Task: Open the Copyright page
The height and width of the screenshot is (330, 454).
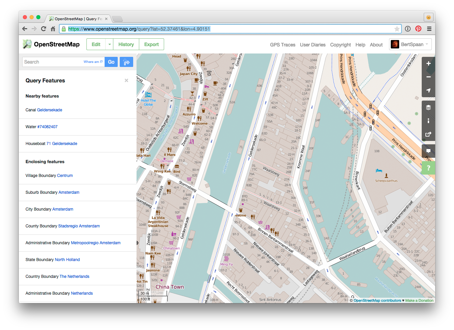Action: [340, 45]
